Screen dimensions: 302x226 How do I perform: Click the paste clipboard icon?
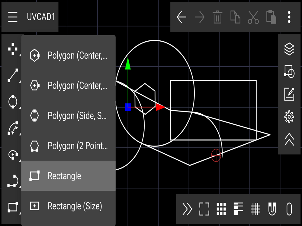(x=271, y=17)
